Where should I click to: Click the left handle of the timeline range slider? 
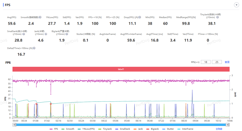(14, 124)
